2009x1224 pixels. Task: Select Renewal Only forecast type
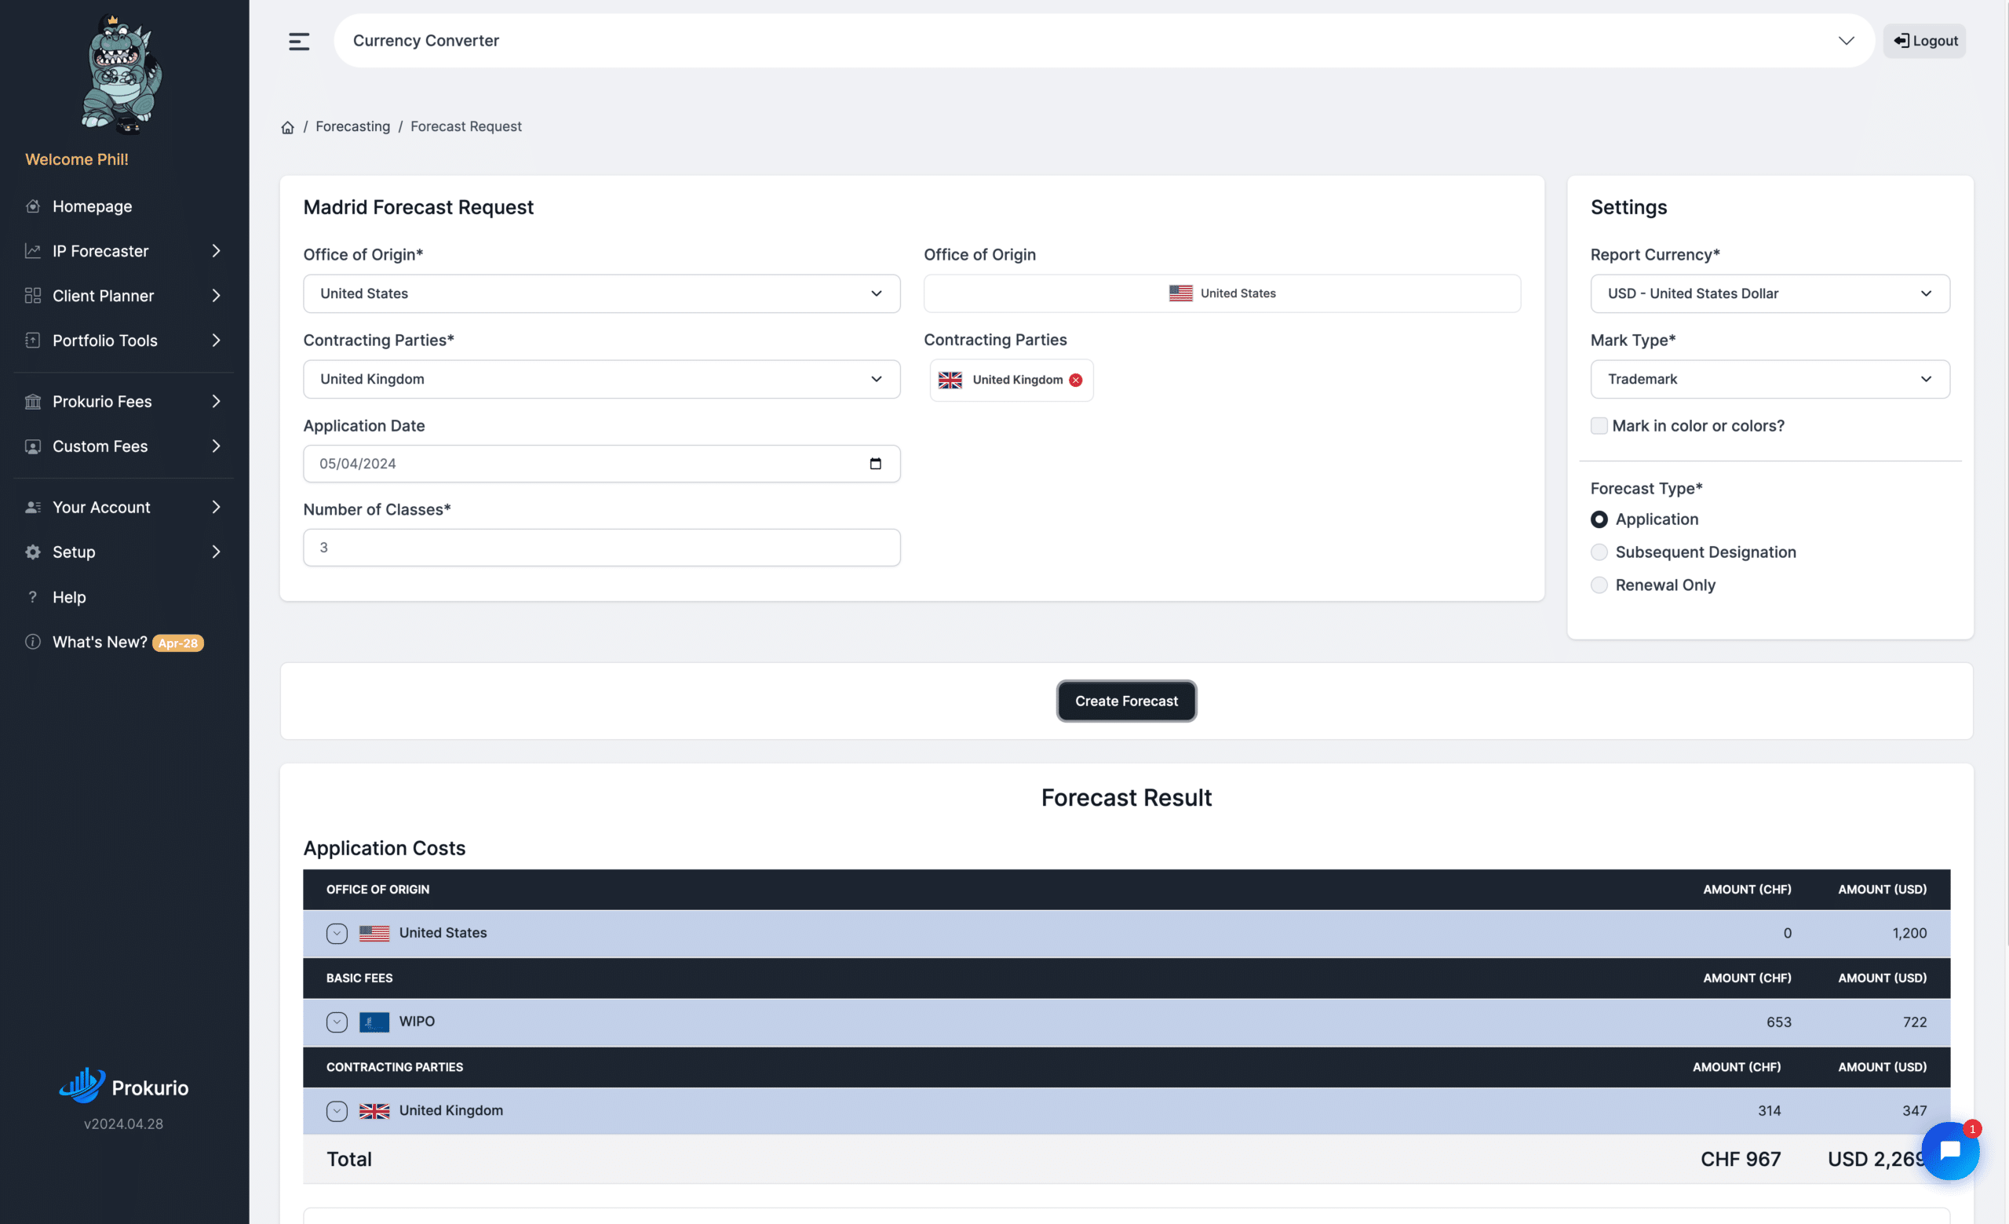1599,585
